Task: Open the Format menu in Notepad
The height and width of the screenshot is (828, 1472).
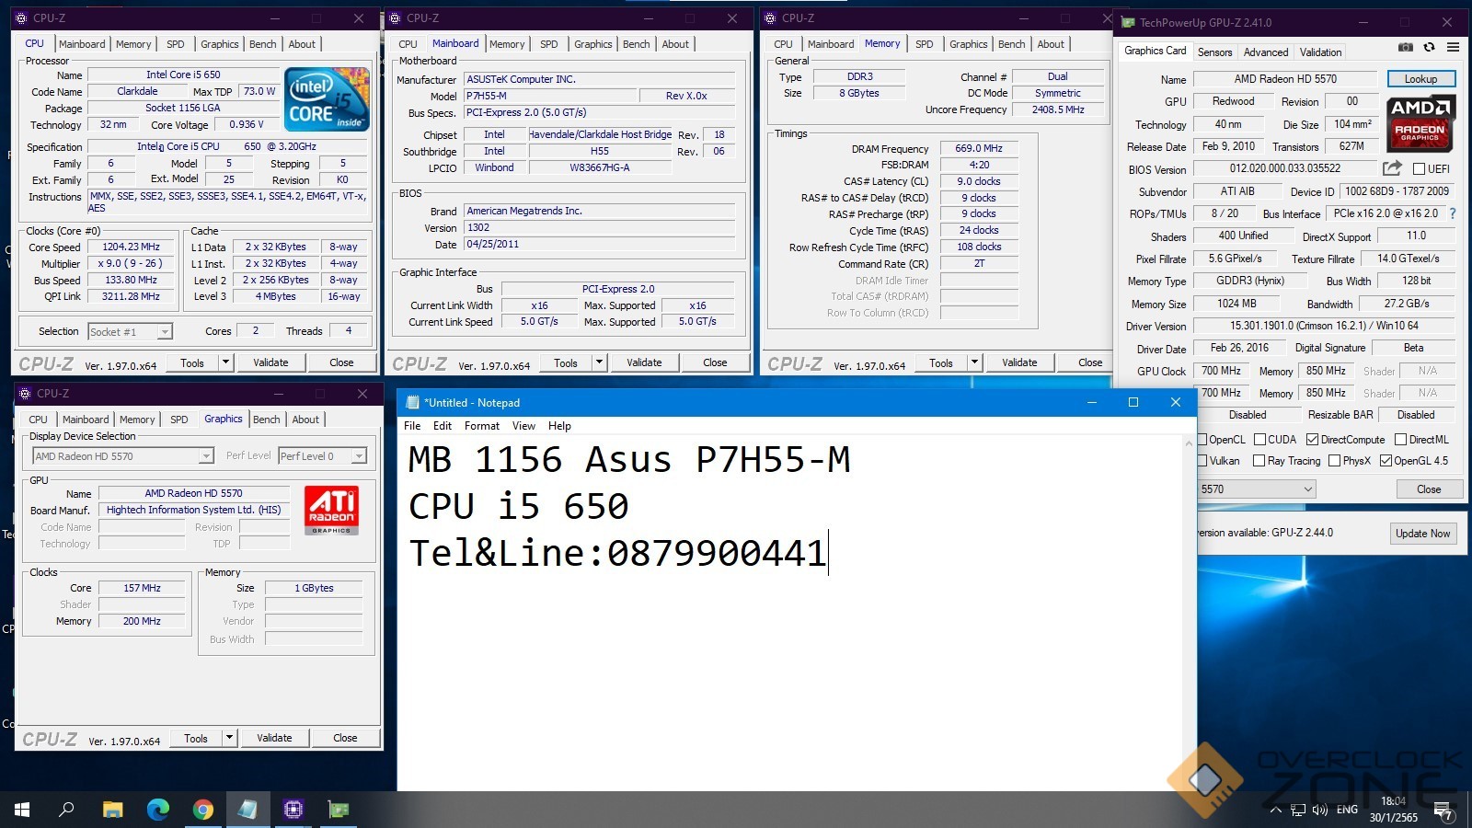Action: pyautogui.click(x=481, y=426)
